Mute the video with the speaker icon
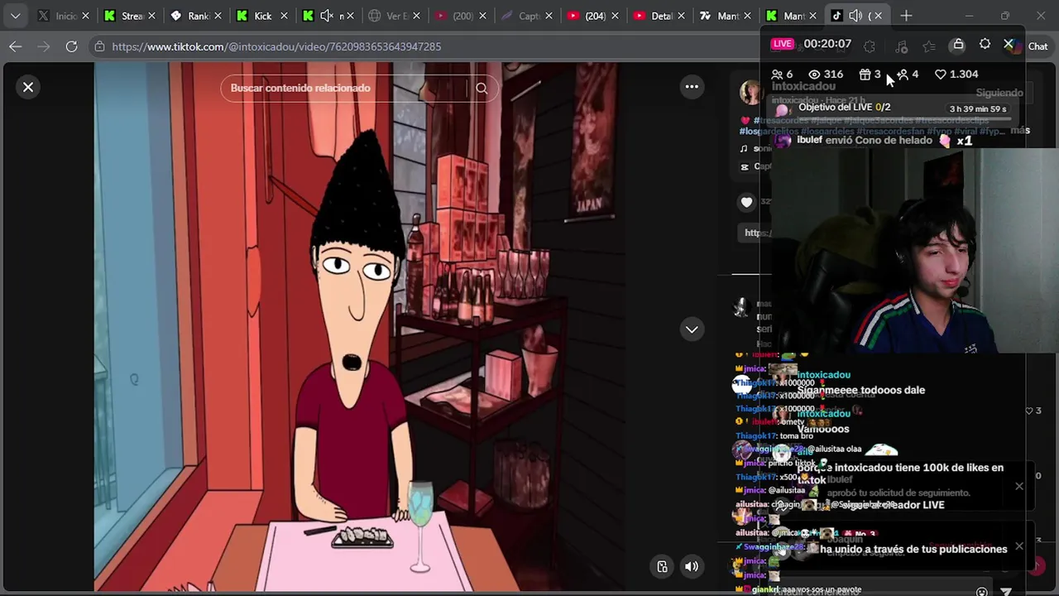This screenshot has height=596, width=1059. click(x=692, y=566)
